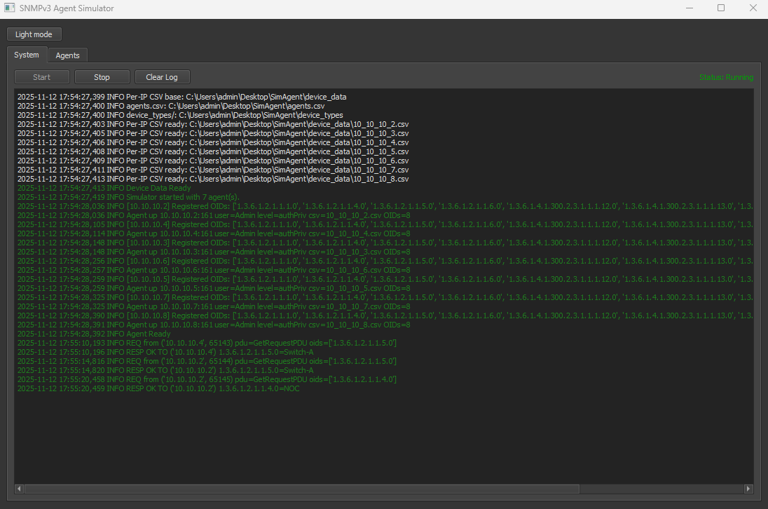The height and width of the screenshot is (509, 768).
Task: Clear the simulator log output
Action: [x=162, y=76]
